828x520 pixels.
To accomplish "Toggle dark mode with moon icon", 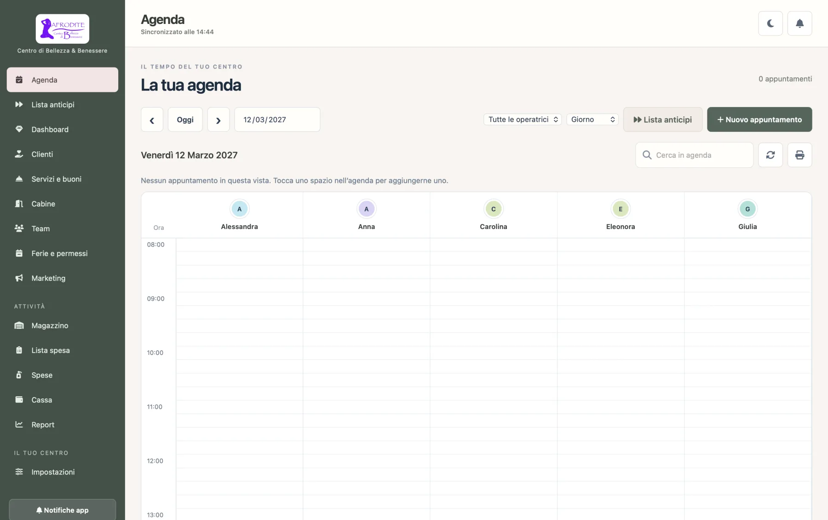I will click(770, 23).
